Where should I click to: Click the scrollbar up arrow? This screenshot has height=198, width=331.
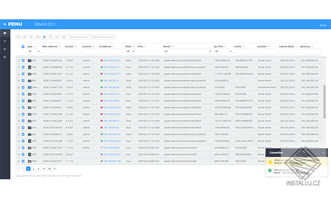[x=324, y=57]
